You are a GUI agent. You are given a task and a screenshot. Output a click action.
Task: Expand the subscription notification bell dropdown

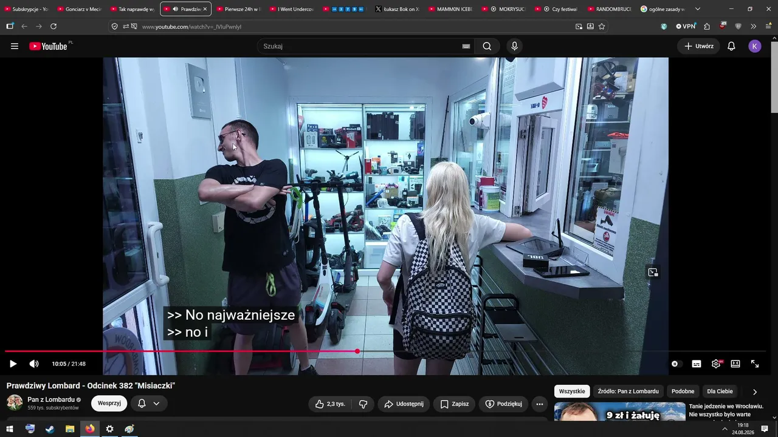point(149,404)
